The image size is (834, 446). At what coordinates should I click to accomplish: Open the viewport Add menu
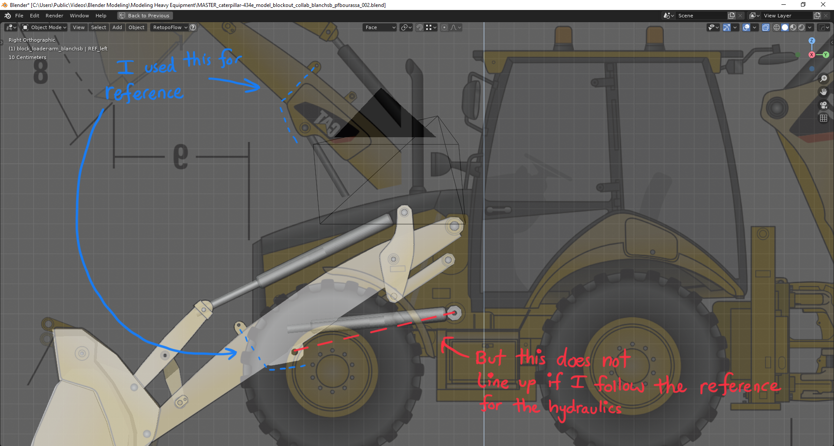tap(117, 27)
